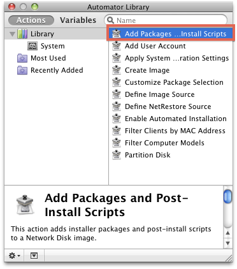
Task: Toggle the description pane show/hide button
Action: coord(34,256)
